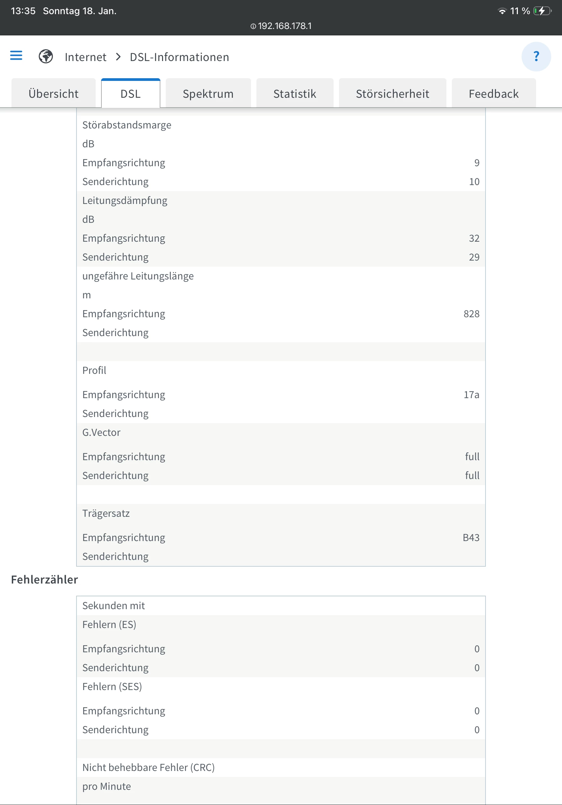Click the Fehlerzähler section heading
The image size is (562, 805).
[44, 579]
